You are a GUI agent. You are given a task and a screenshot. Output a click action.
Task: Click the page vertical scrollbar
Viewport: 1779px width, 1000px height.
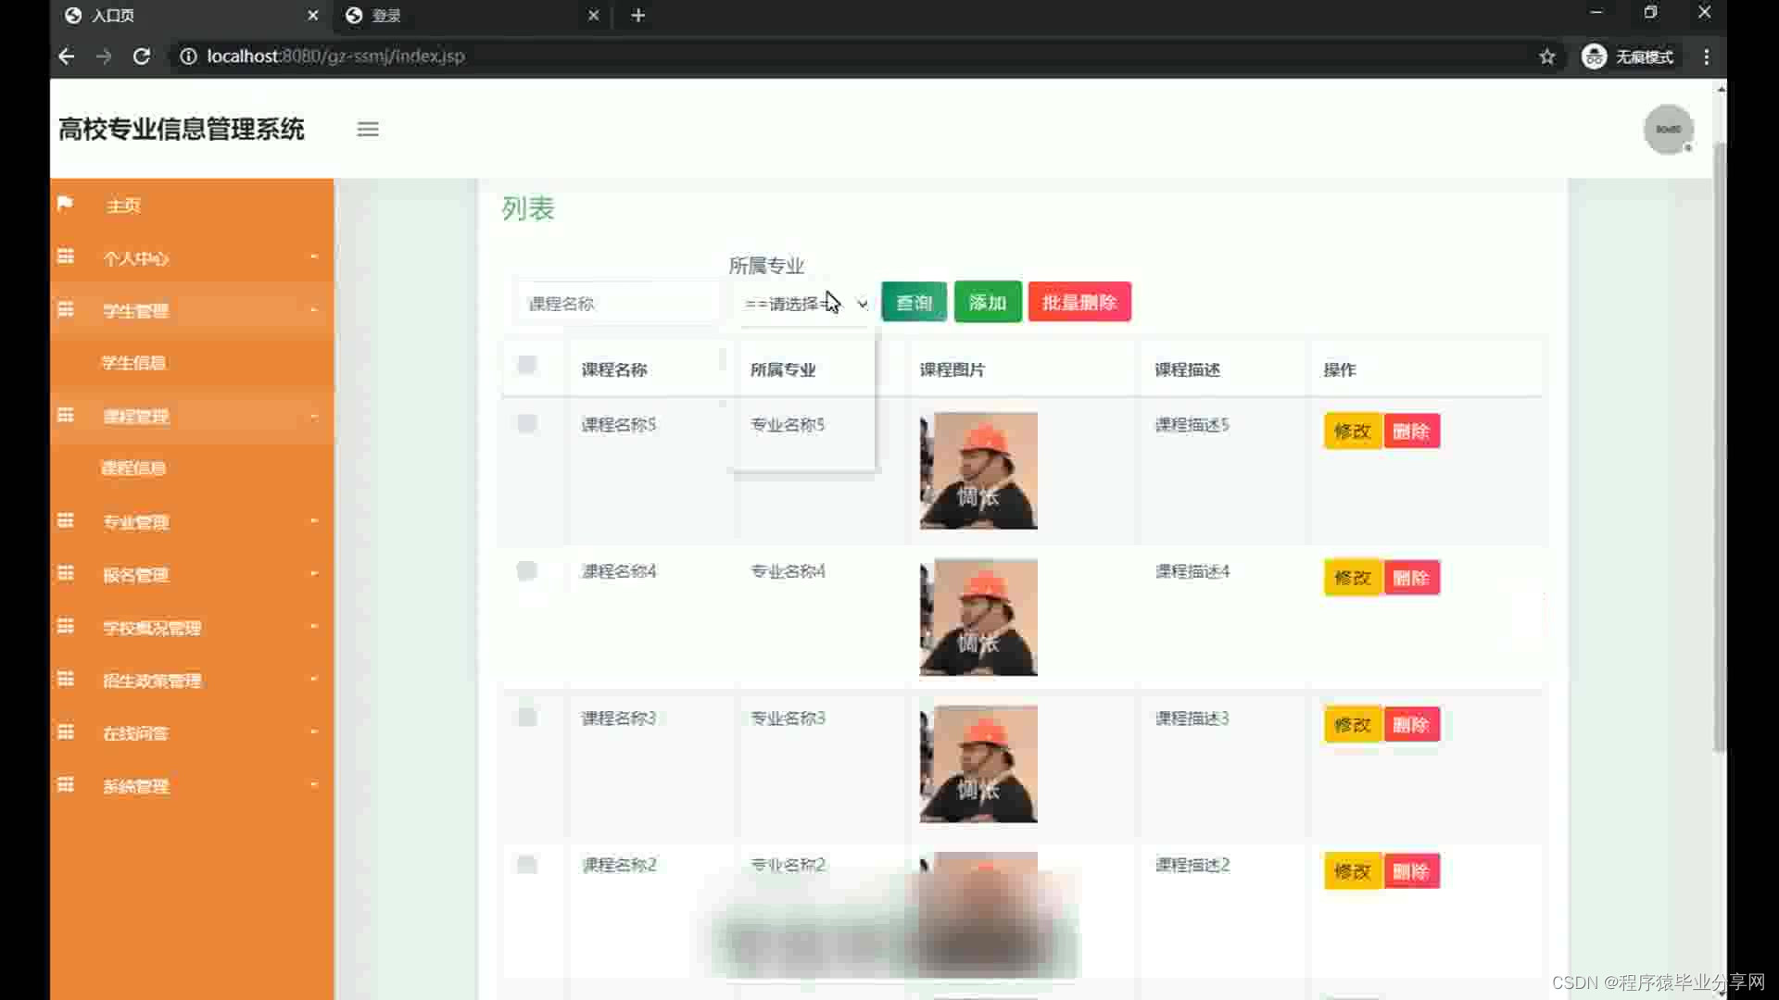(1720, 444)
